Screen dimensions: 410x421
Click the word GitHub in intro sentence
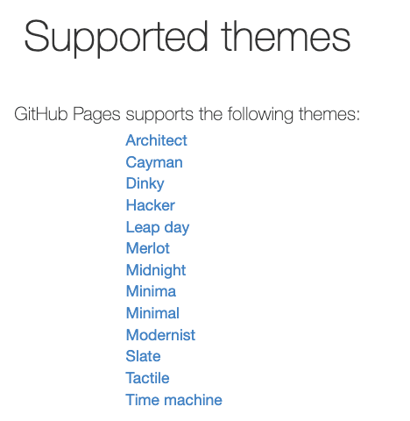(x=41, y=114)
